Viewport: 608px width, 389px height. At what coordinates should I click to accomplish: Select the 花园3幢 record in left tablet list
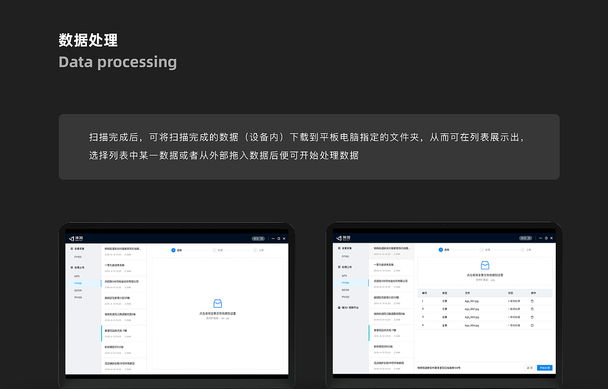coord(124,317)
